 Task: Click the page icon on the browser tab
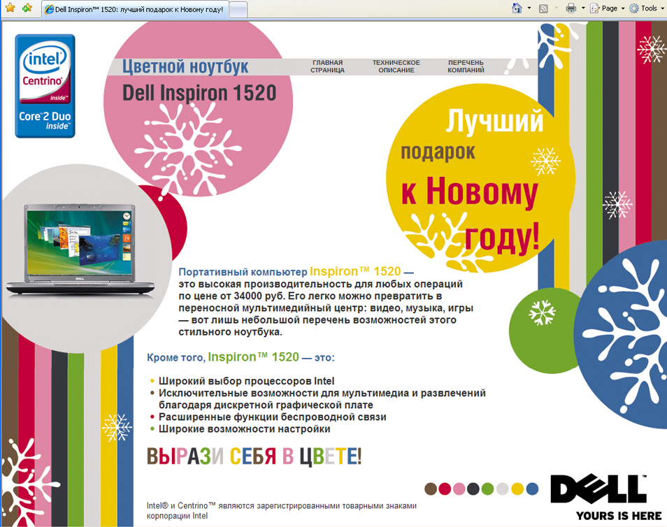(x=49, y=8)
